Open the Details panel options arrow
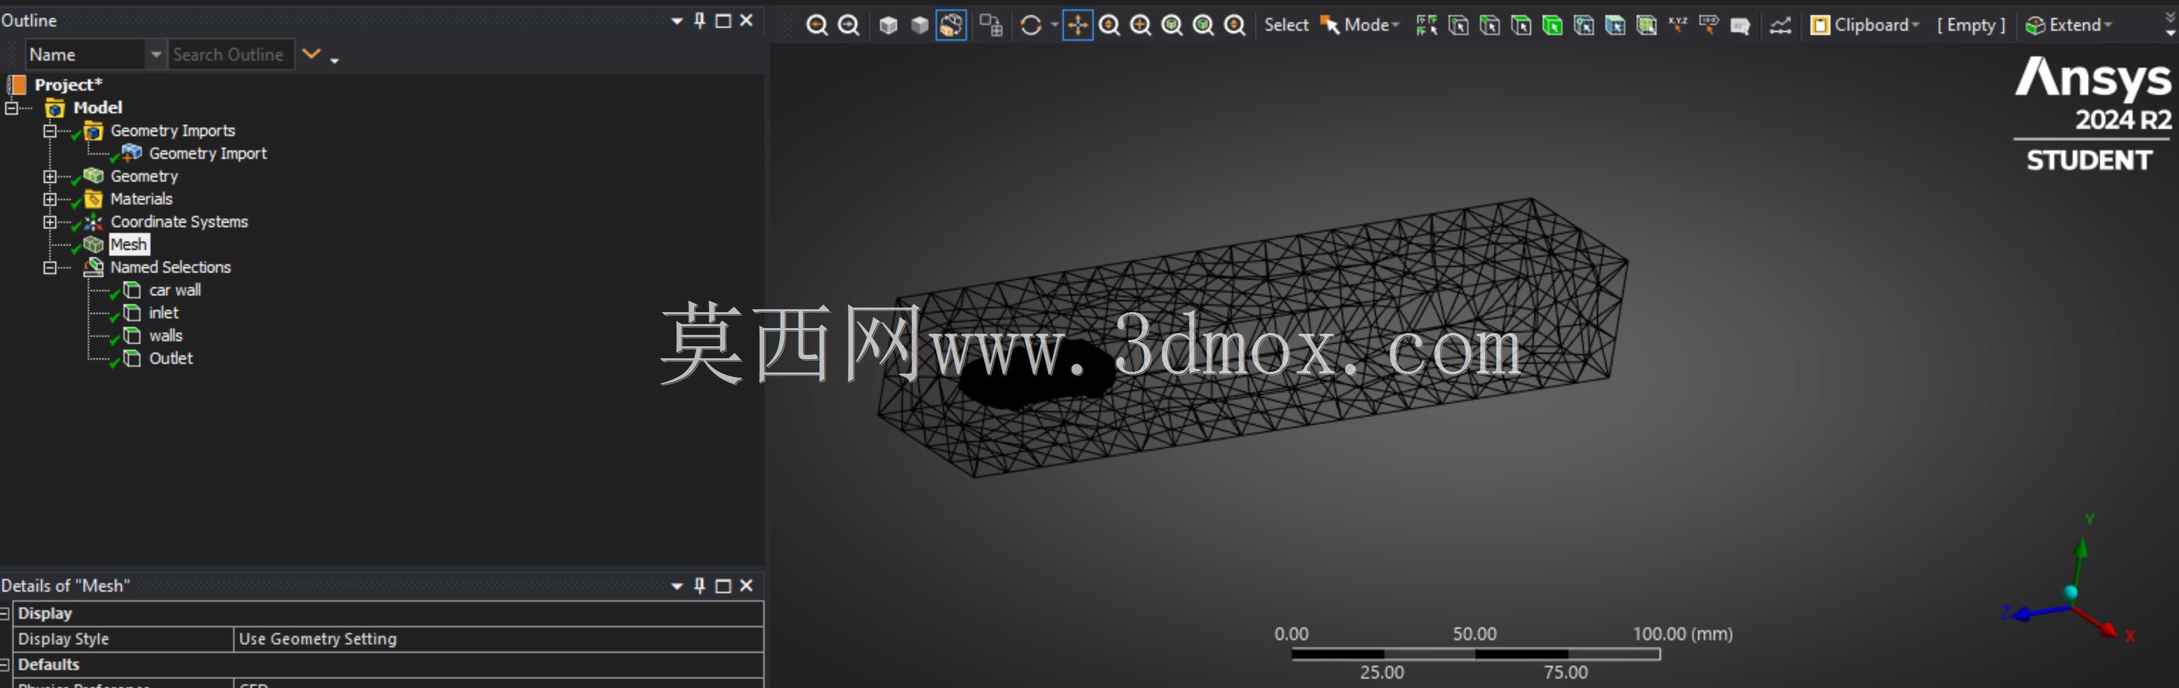 click(677, 585)
